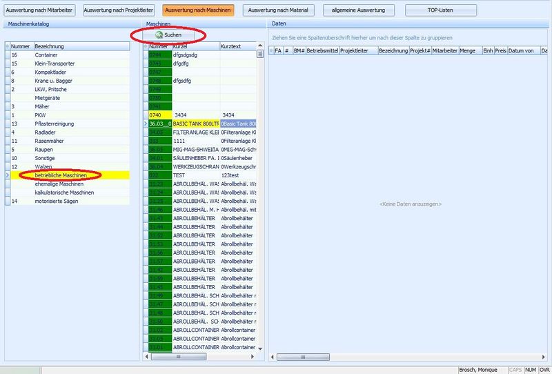The image size is (552, 374).
Task: Click Daten scroll right arrow
Action: pos(544,357)
